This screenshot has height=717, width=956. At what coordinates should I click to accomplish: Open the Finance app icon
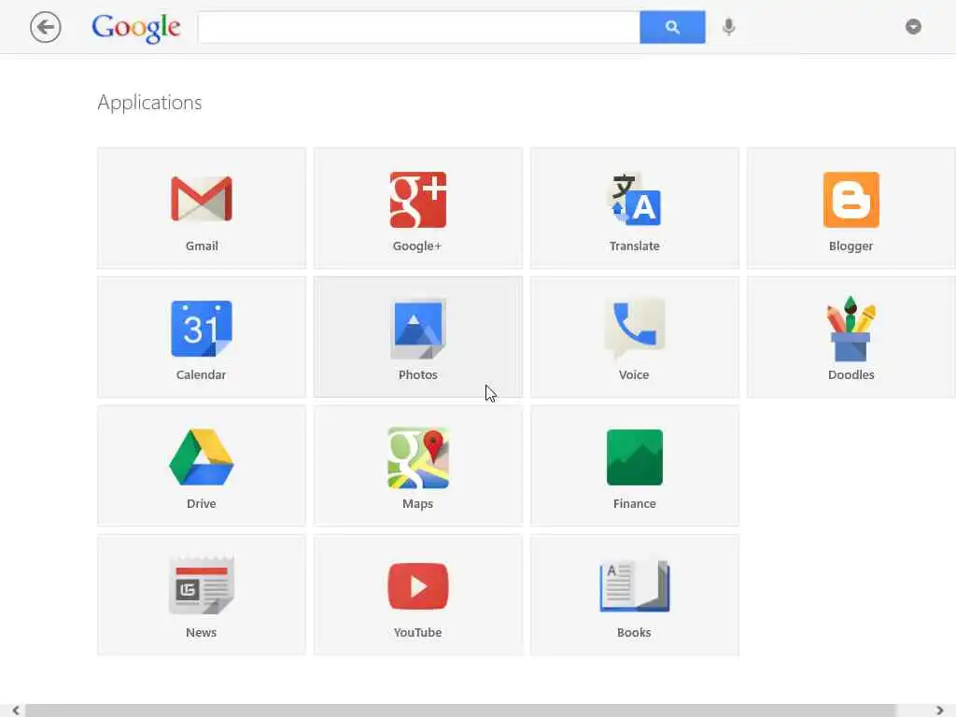click(635, 457)
